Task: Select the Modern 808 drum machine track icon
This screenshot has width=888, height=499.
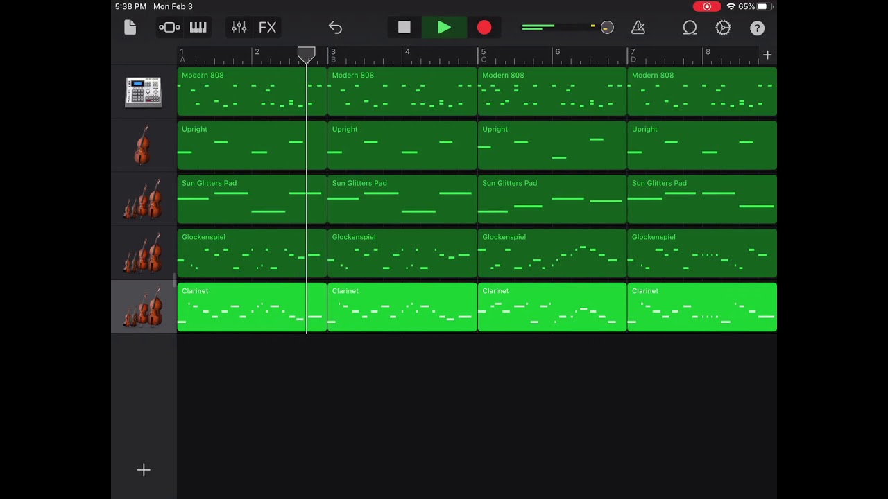Action: (144, 91)
